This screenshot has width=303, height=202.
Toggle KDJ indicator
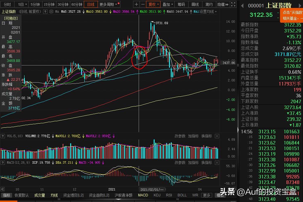(157, 195)
